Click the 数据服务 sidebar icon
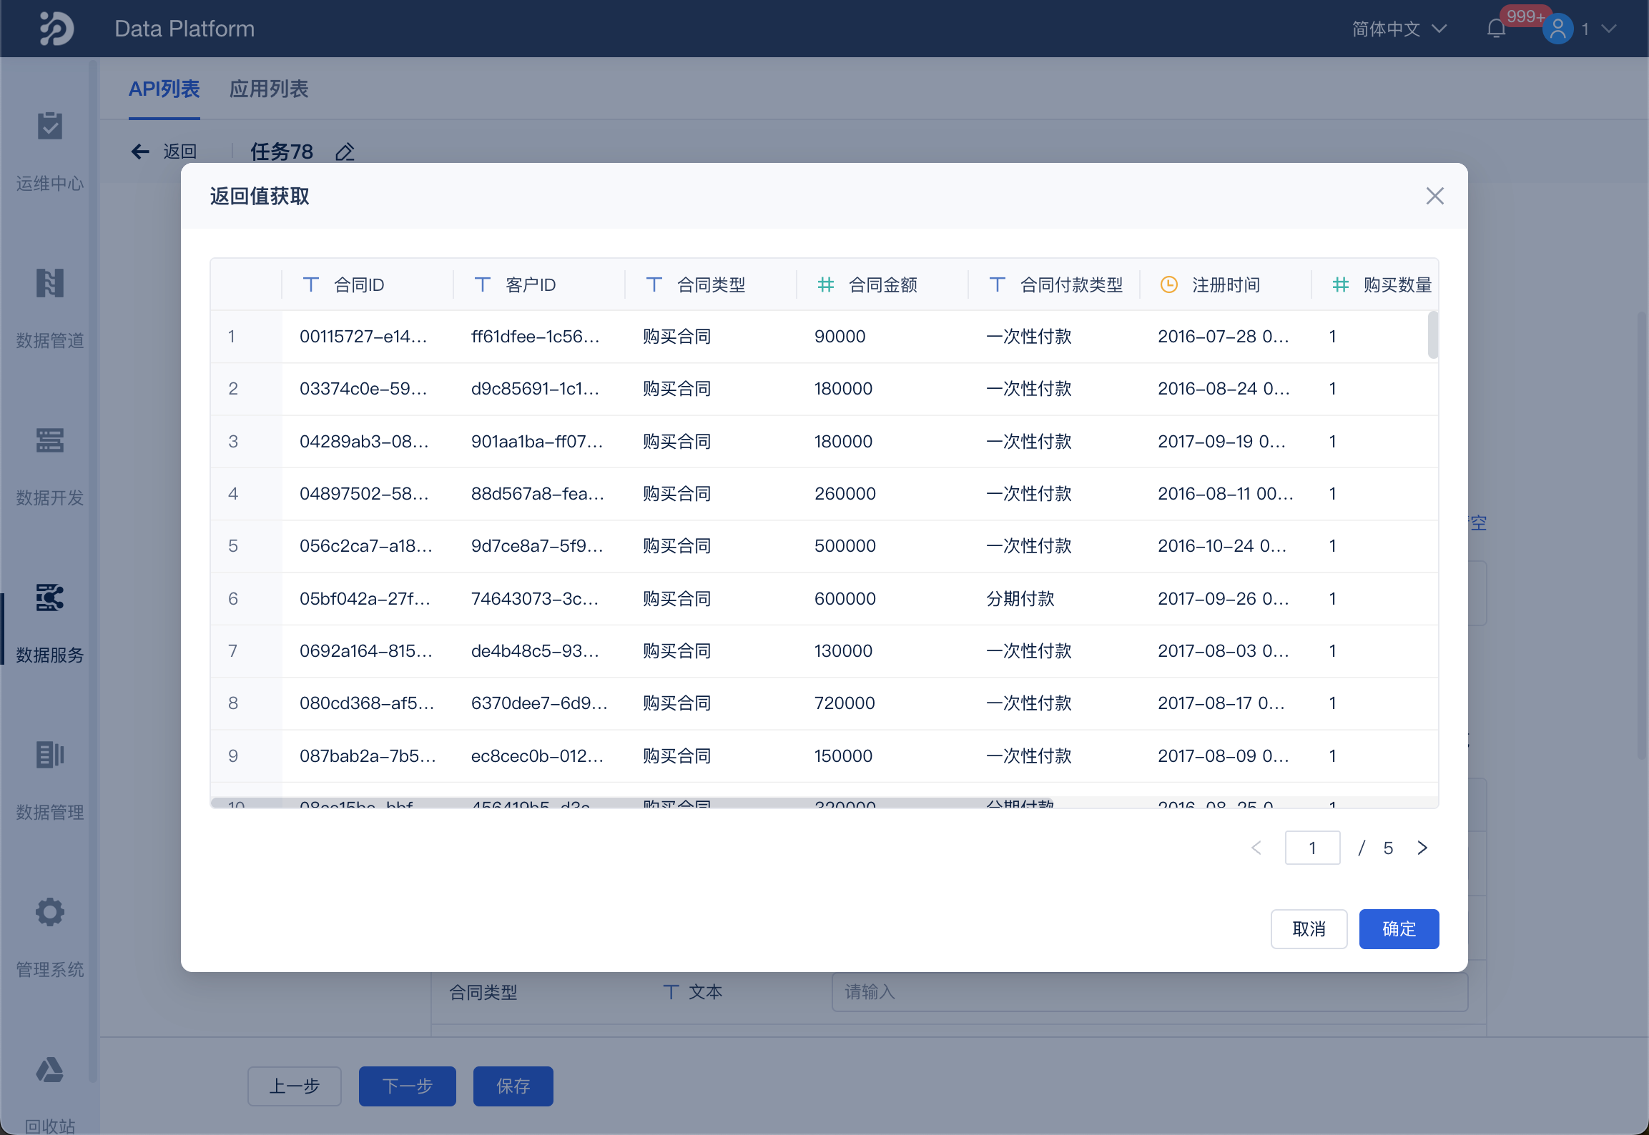This screenshot has height=1135, width=1649. [x=49, y=598]
